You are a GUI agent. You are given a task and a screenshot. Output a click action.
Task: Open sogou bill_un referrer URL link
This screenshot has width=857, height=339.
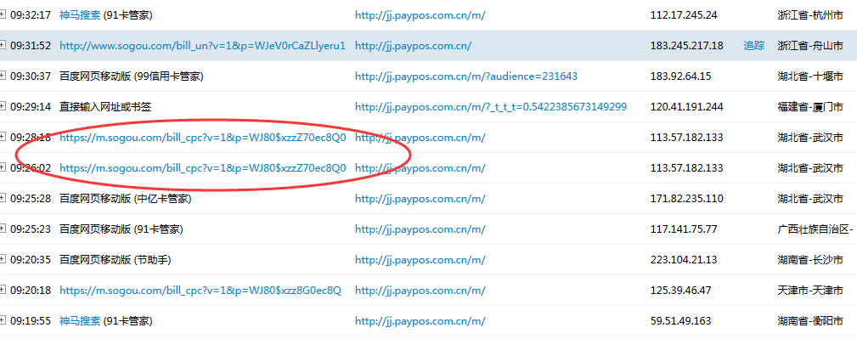[x=203, y=46]
